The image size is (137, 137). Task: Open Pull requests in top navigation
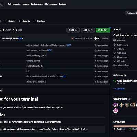[x=14, y=4]
